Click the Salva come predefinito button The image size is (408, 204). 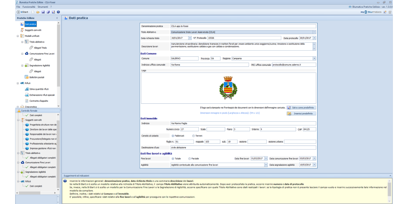click(x=301, y=107)
